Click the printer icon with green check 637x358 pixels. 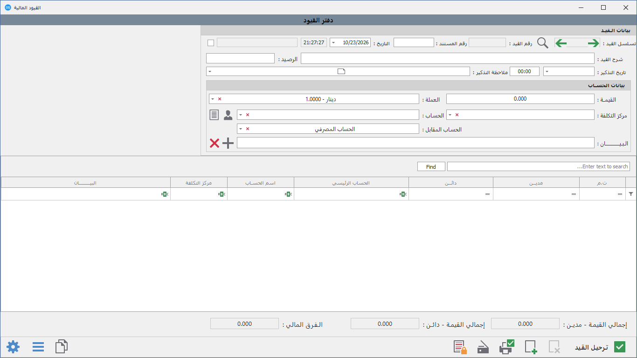pos(506,347)
